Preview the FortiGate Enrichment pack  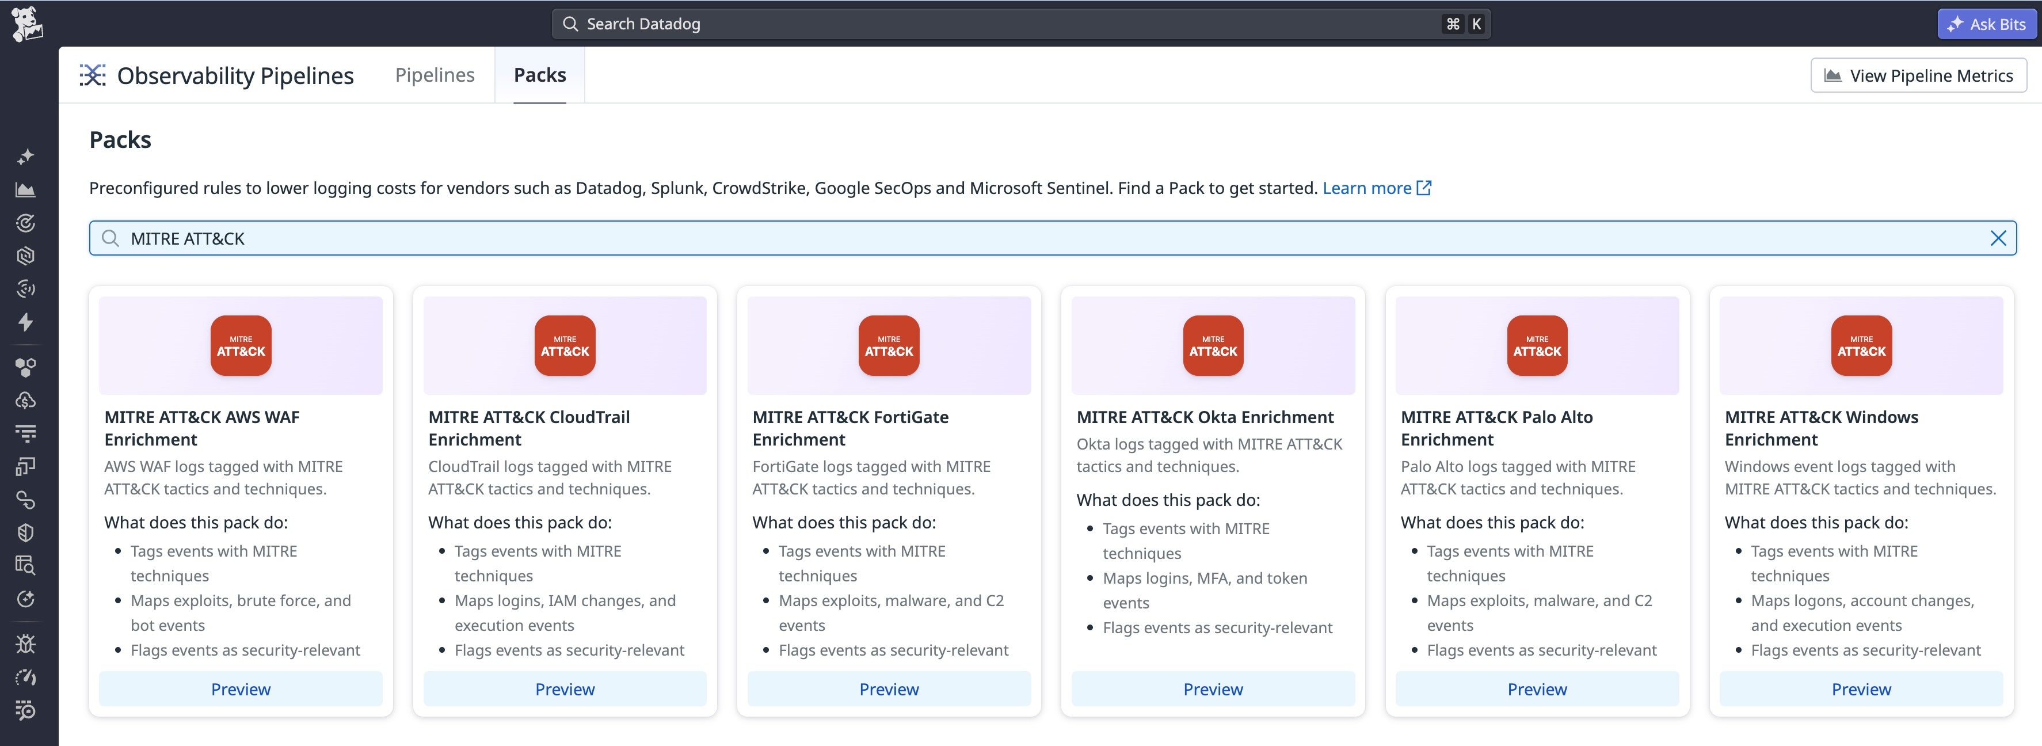coord(889,689)
